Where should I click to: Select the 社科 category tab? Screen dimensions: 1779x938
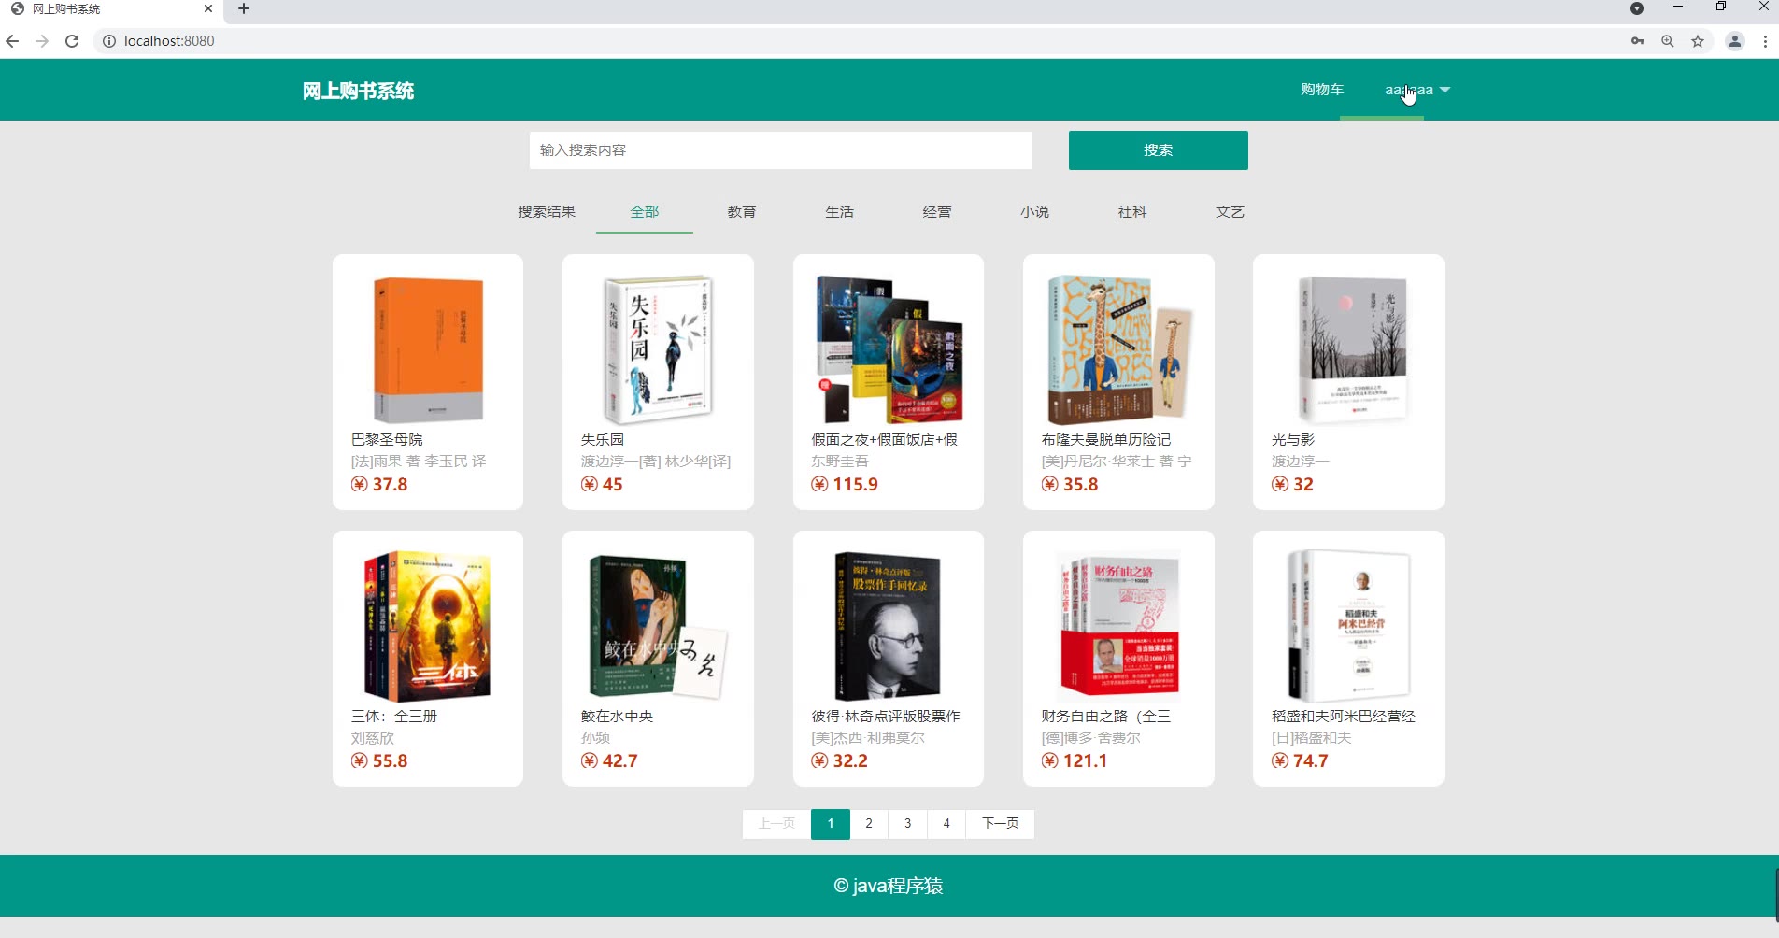[x=1132, y=212]
